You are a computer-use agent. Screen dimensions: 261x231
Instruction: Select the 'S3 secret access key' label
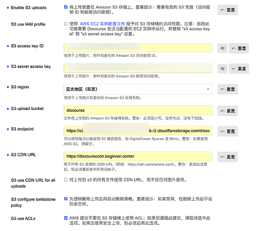tap(31, 67)
